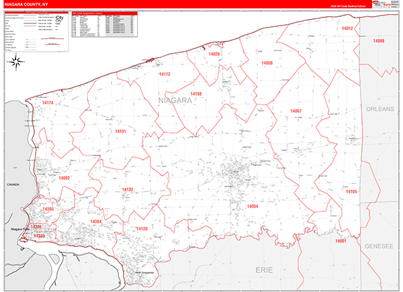
Task: Select ZIP code label 14012
Action: (347, 28)
